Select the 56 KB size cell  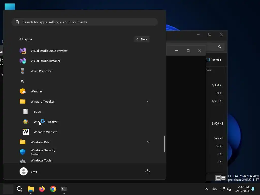point(219,146)
